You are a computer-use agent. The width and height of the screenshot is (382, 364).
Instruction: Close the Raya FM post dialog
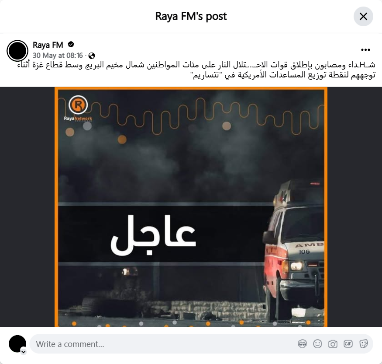click(363, 17)
